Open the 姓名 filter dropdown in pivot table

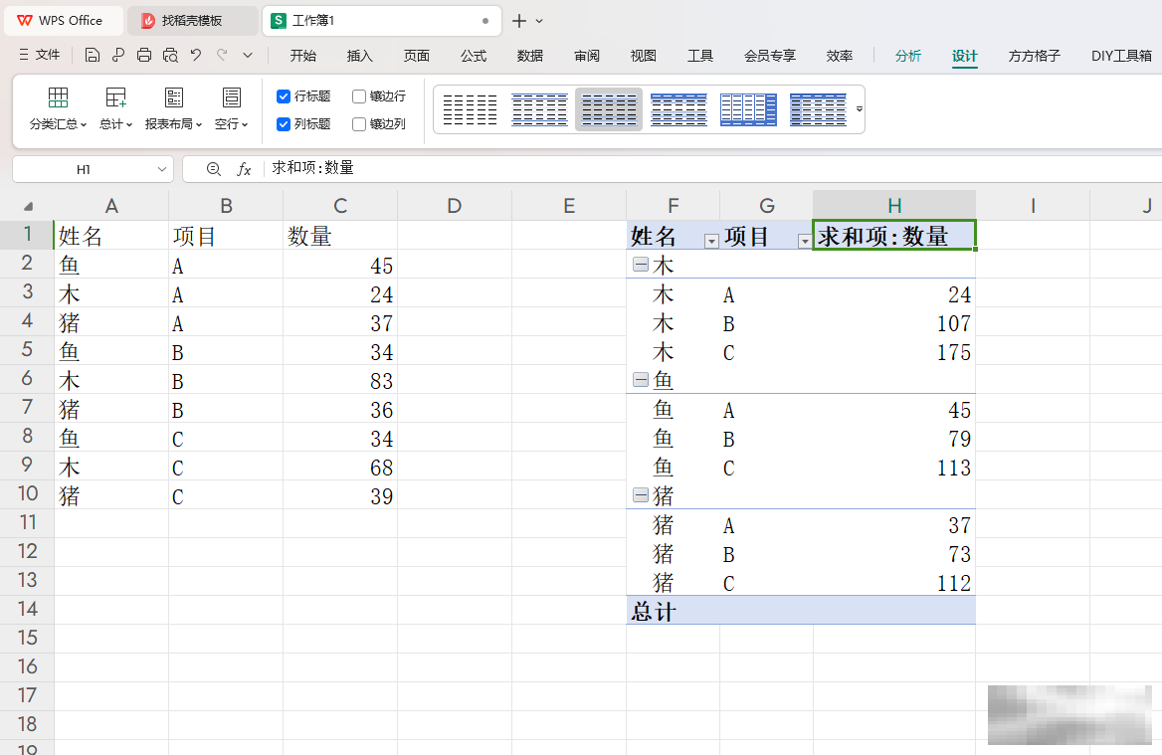pos(710,241)
